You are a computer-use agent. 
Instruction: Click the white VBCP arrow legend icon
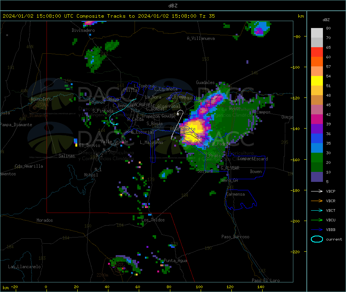click(x=317, y=191)
